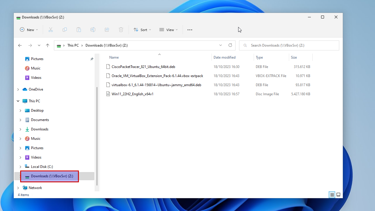375x211 pixels.
Task: Expand the Downloads tree node
Action: (21, 129)
